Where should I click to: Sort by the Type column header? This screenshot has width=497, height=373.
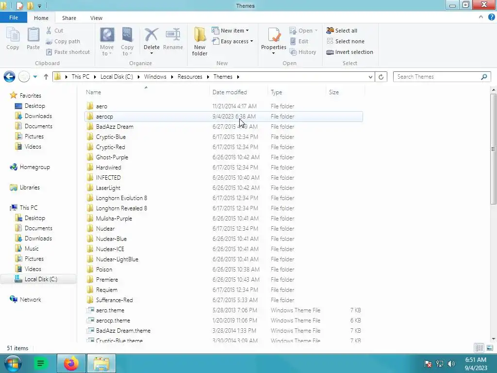click(x=297, y=92)
